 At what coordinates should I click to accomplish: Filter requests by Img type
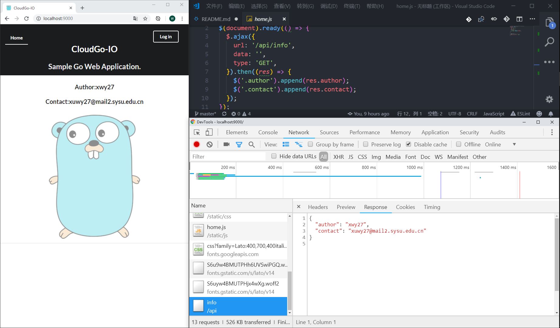[376, 157]
